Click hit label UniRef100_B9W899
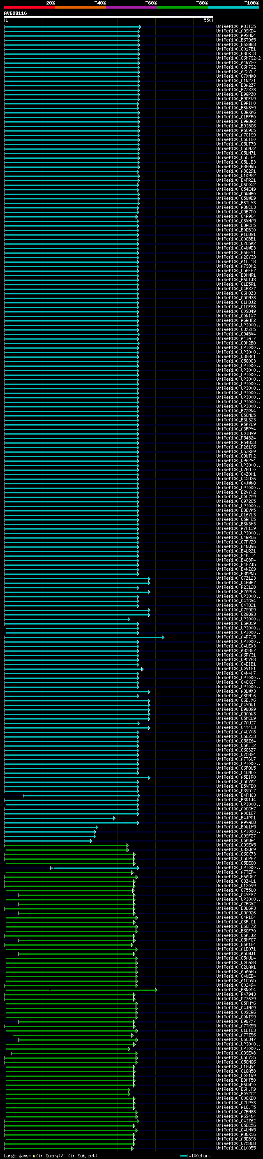 click(x=236, y=710)
